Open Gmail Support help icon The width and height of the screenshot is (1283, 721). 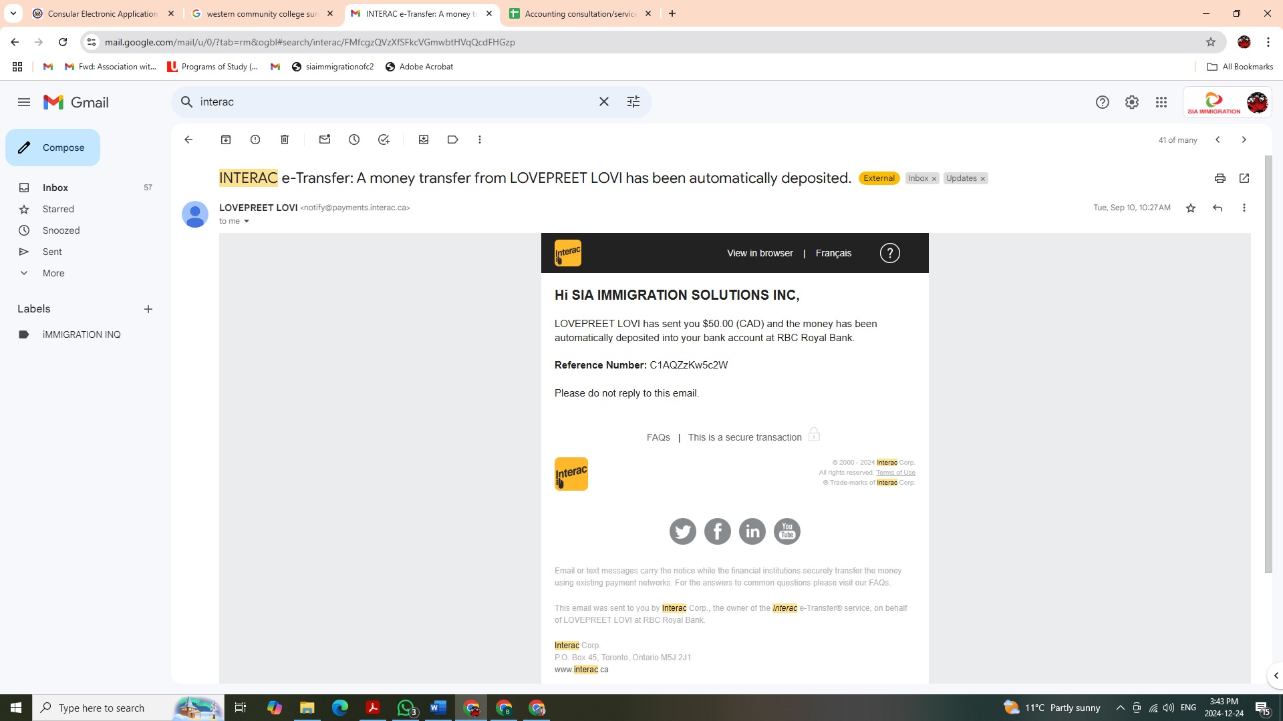point(1103,102)
